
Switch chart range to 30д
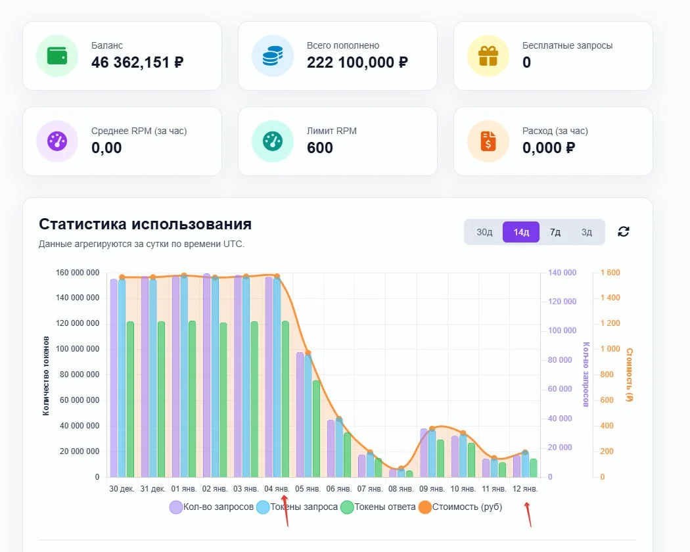pyautogui.click(x=484, y=232)
